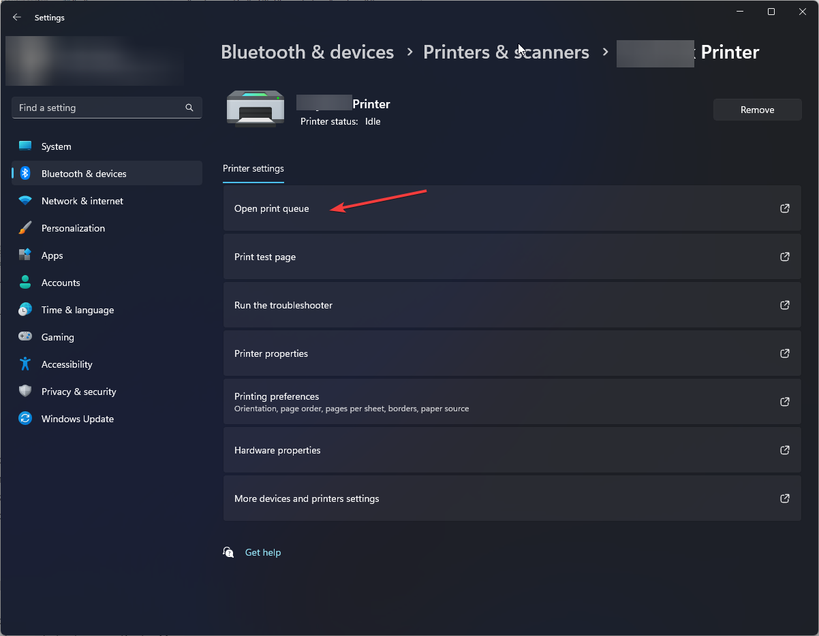Screen dimensions: 819x636
Task: Click external-link icon on Run the troubleshooter
Action: click(785, 305)
